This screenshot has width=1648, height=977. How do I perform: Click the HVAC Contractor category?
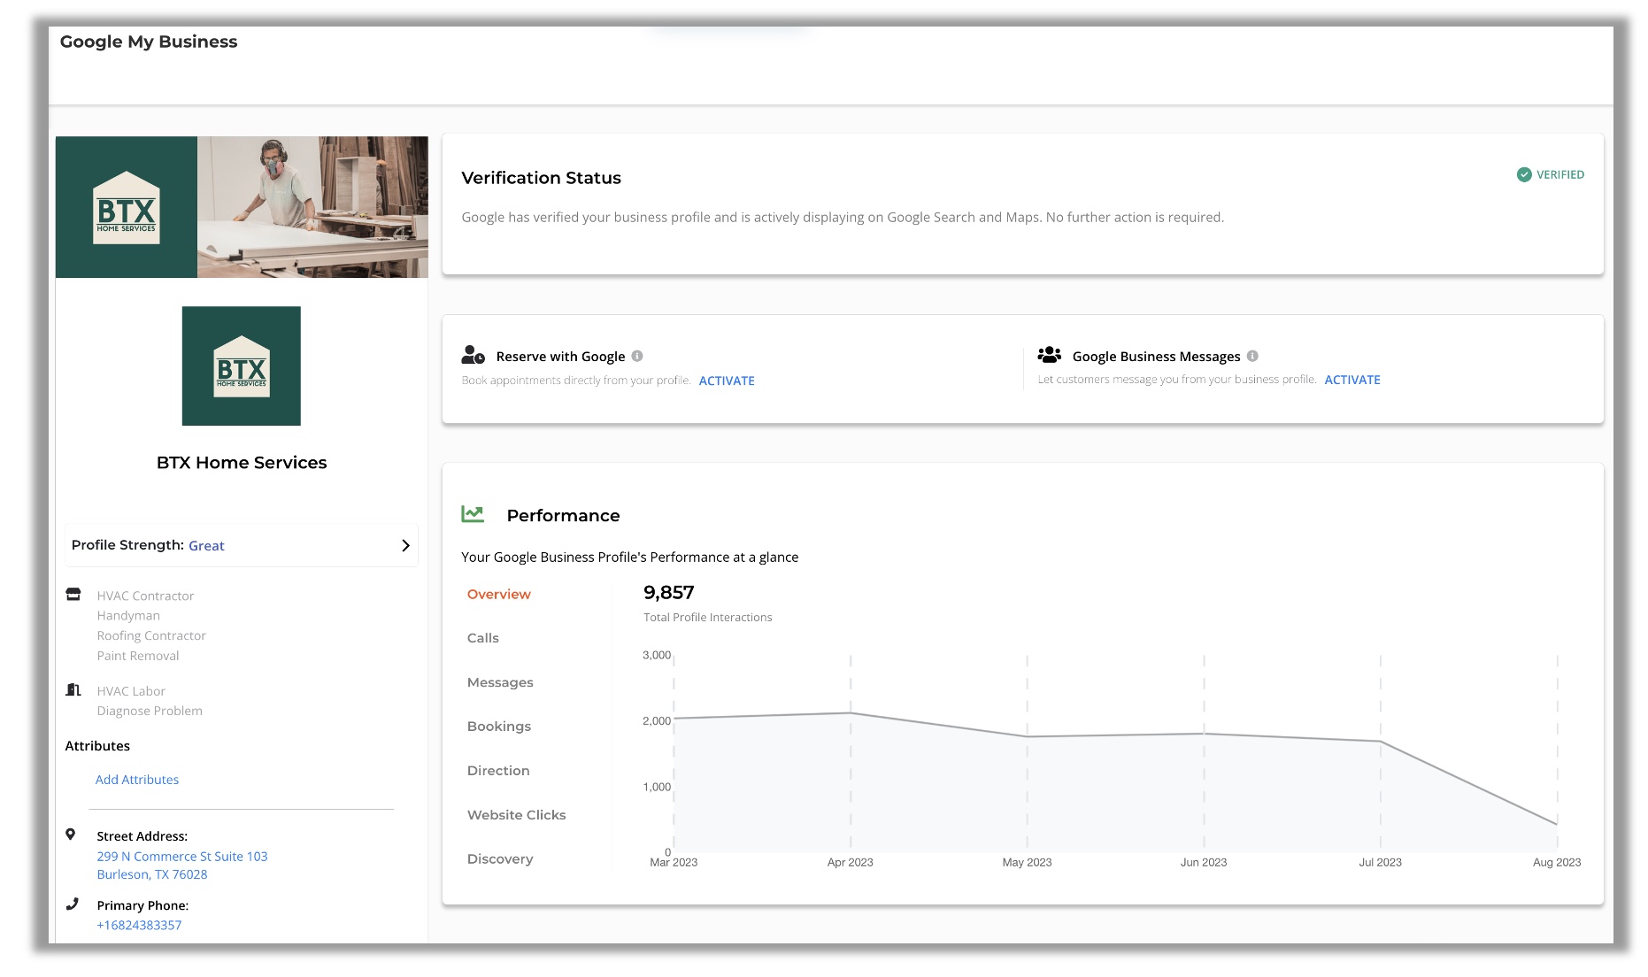tap(145, 596)
